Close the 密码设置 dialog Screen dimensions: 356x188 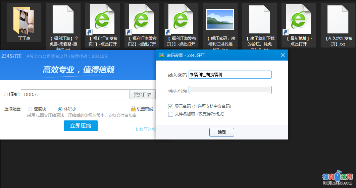[283, 55]
